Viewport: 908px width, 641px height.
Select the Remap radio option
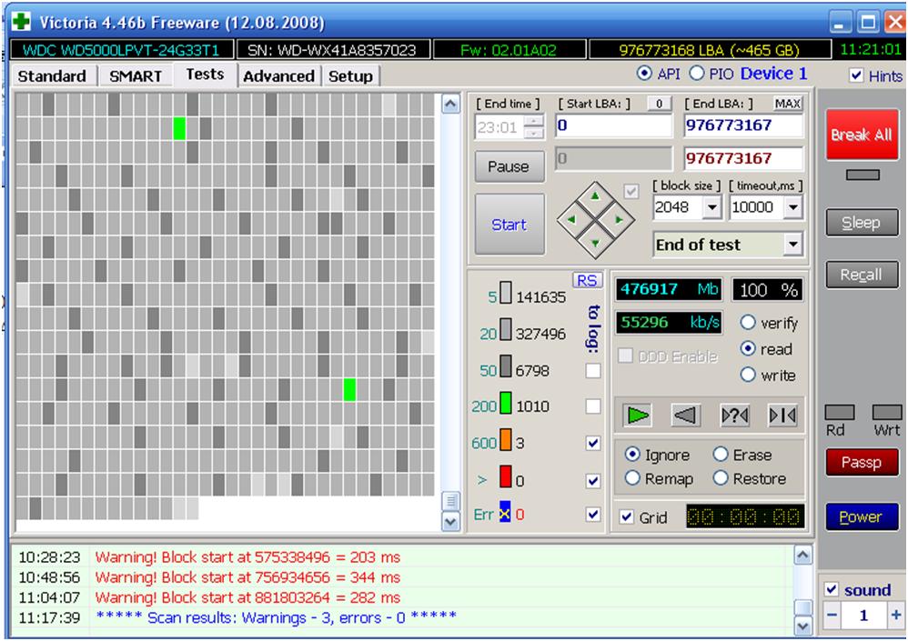(632, 478)
